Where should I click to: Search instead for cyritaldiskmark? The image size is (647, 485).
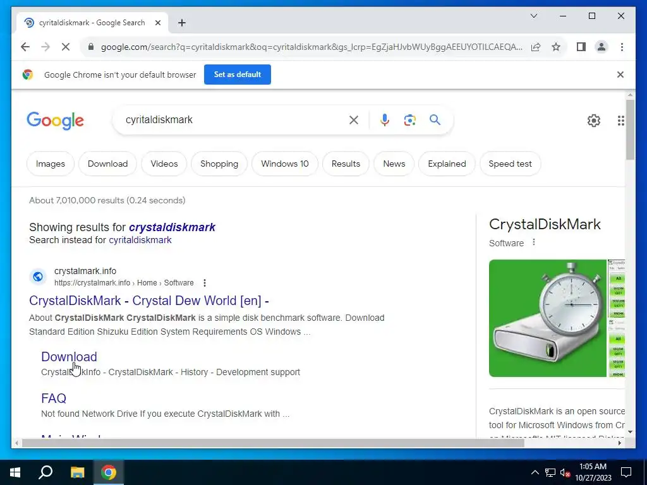tap(140, 240)
